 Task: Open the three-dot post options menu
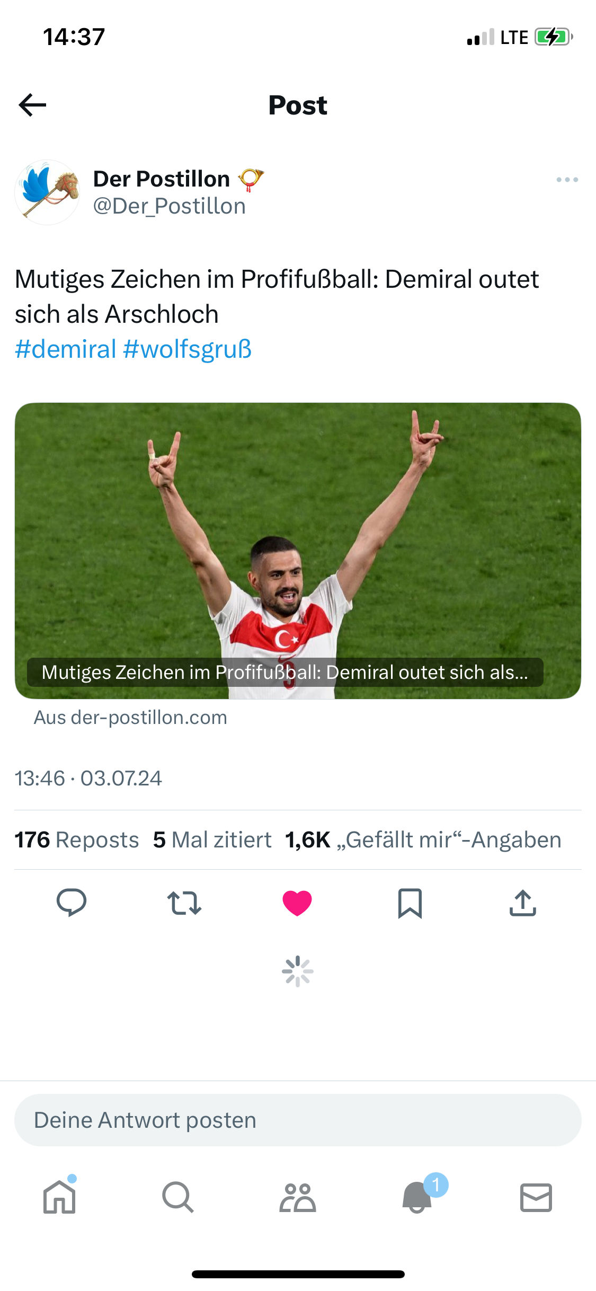point(567,180)
